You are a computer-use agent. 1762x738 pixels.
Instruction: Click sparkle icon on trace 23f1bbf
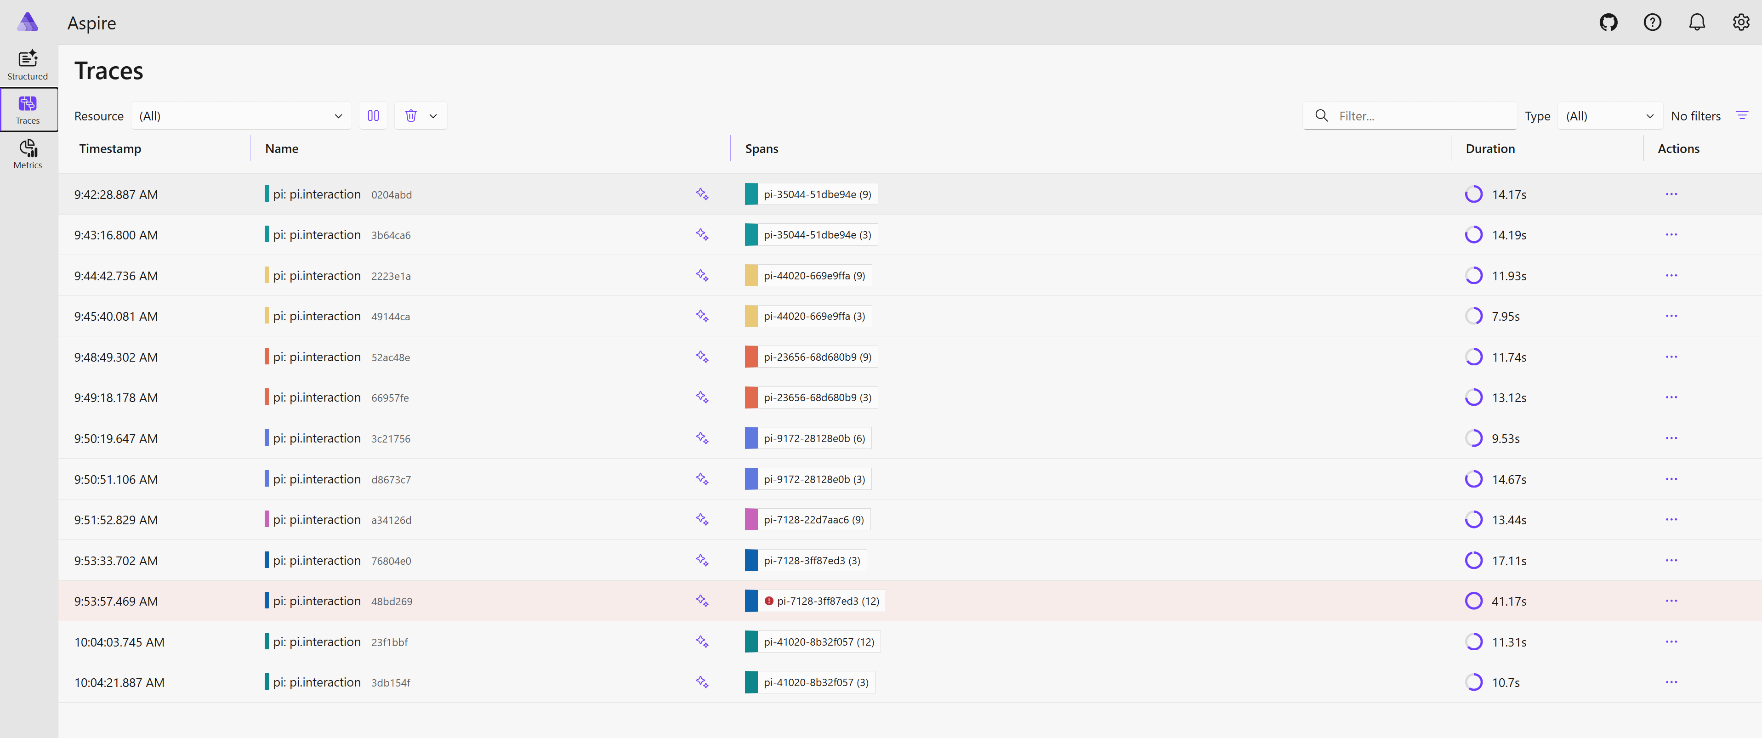point(702,642)
